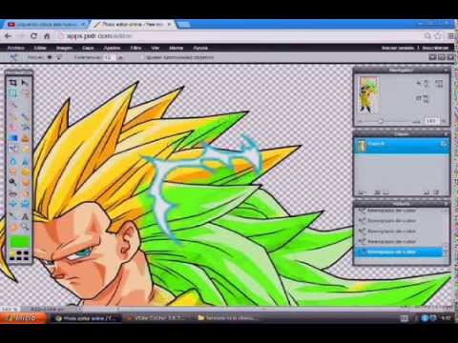The height and width of the screenshot is (343, 458).
Task: Click the Inscribirse link
Action: tap(435, 48)
